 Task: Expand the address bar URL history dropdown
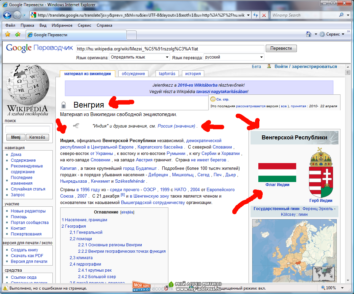pos(249,15)
